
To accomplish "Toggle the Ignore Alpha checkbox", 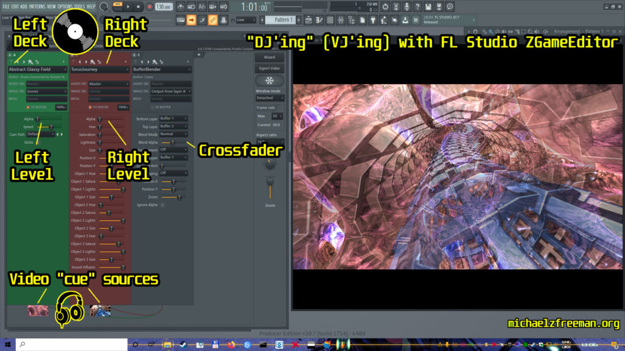I will (162, 205).
